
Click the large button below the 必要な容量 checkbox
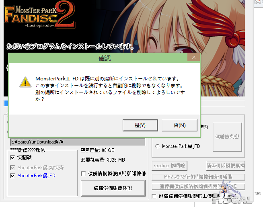coord(113,188)
